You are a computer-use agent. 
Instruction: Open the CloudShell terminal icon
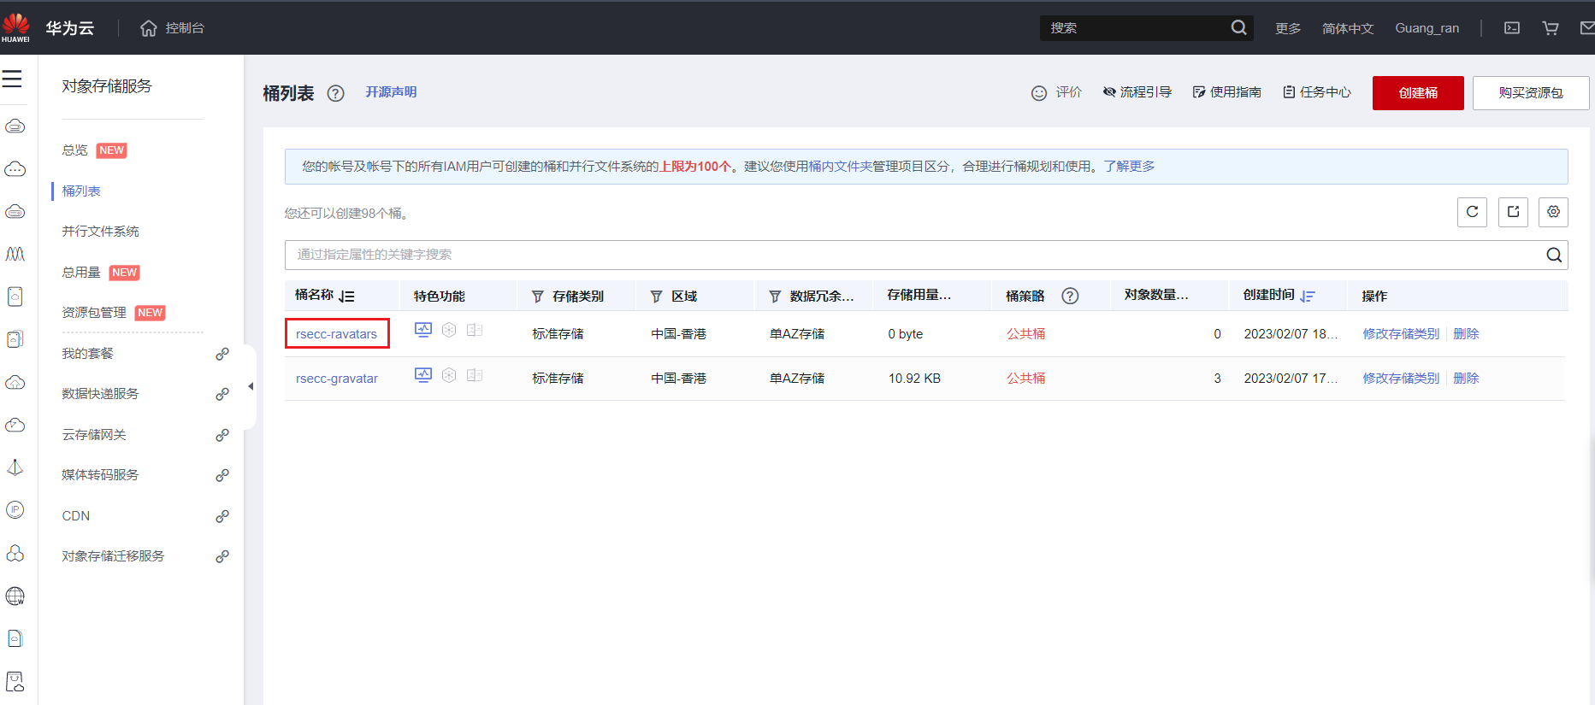(x=1512, y=28)
